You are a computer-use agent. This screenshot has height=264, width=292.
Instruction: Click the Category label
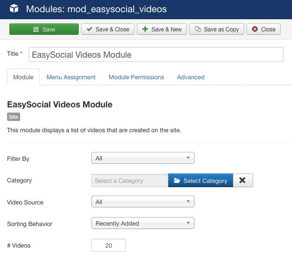tap(20, 181)
